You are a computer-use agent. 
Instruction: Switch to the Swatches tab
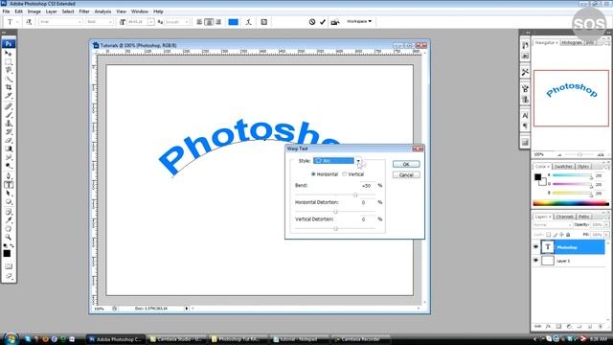click(563, 166)
